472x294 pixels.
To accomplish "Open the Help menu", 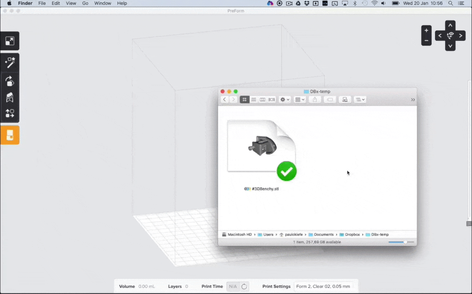I will tap(122, 3).
